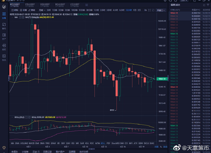Screen dimensions: 211x153
Task: Open the 资产 assets sidebar icon
Action: [x=4, y=37]
